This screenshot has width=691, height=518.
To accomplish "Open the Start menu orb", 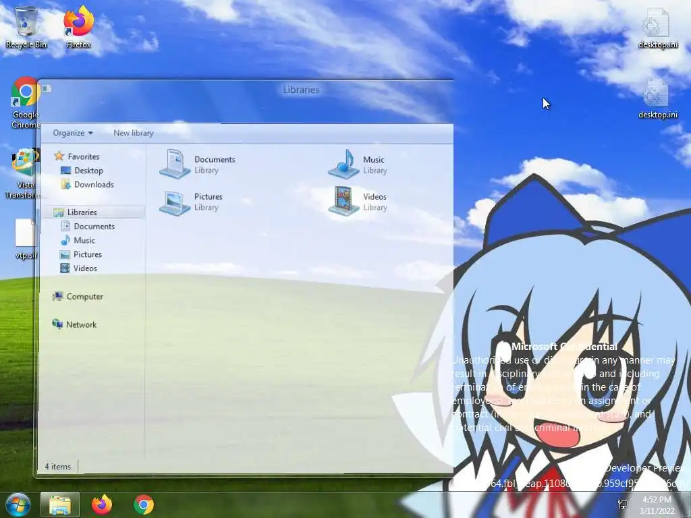I will pos(18,505).
